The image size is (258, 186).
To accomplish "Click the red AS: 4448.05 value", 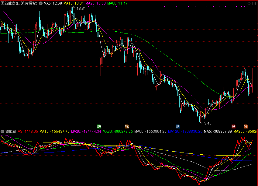I will 28,132.
